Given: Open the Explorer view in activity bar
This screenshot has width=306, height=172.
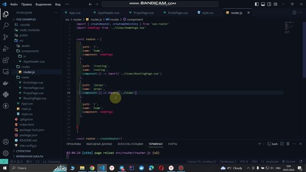Looking at the screenshot, I should click(x=5, y=14).
